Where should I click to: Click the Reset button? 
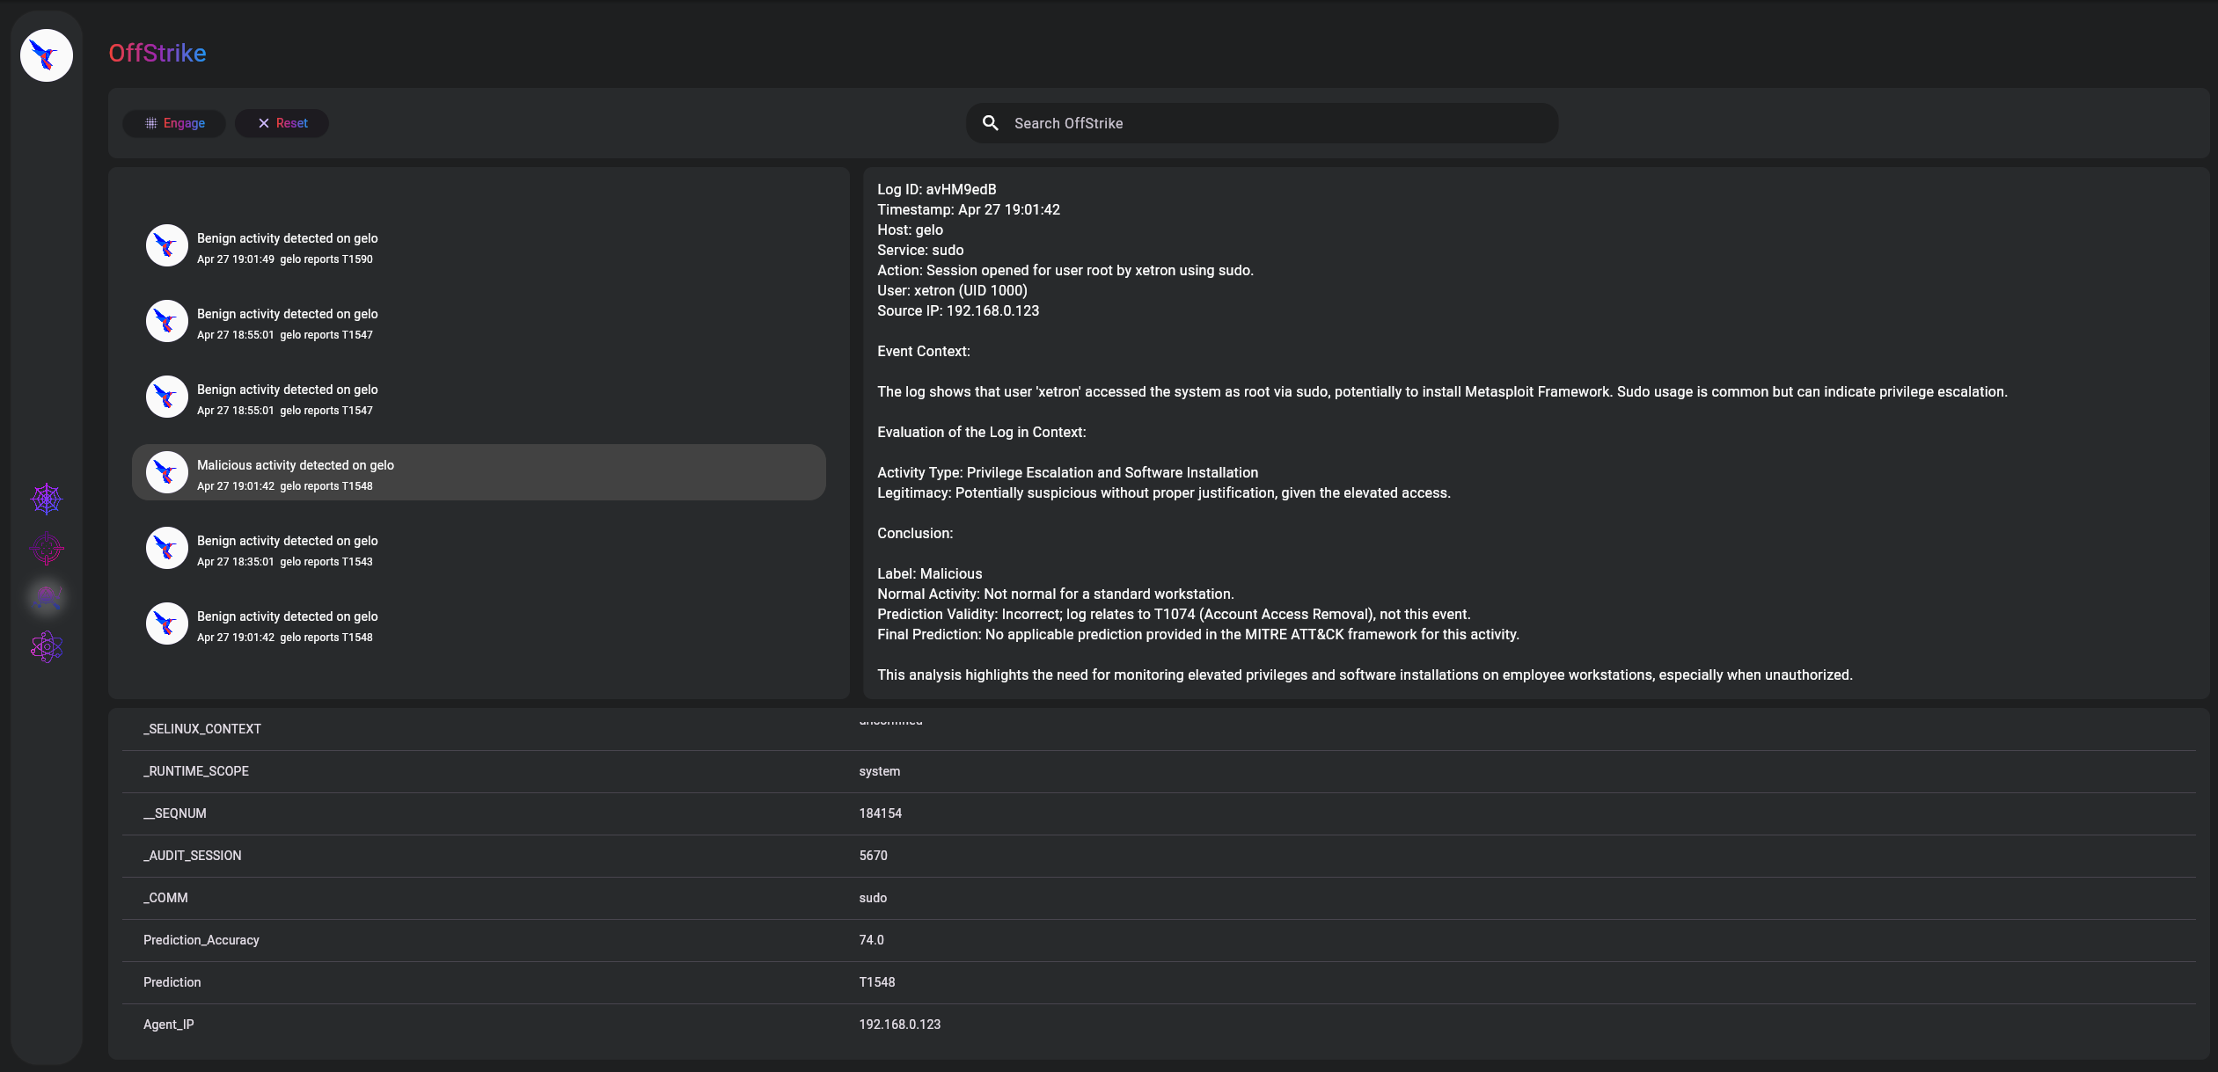coord(282,123)
